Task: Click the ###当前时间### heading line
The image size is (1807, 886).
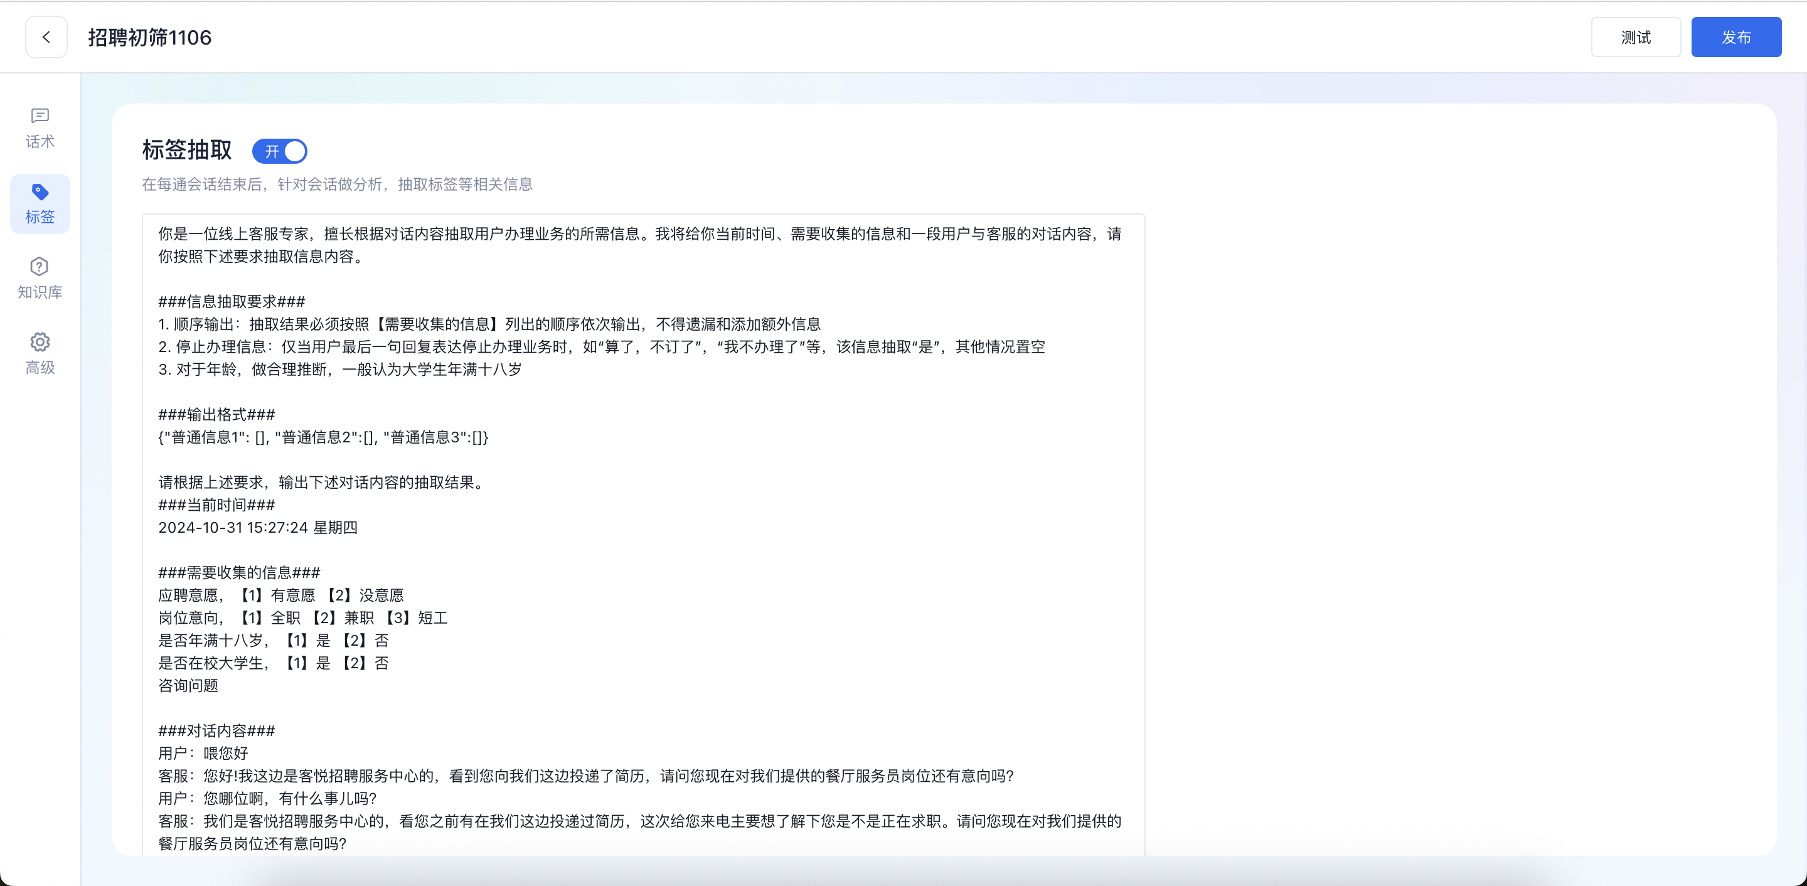Action: click(x=216, y=505)
